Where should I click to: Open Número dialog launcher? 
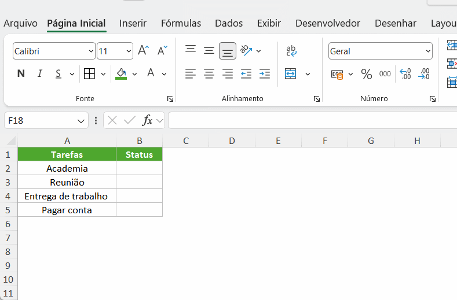(x=433, y=99)
